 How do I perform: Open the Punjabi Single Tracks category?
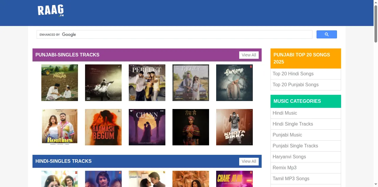tap(295, 146)
